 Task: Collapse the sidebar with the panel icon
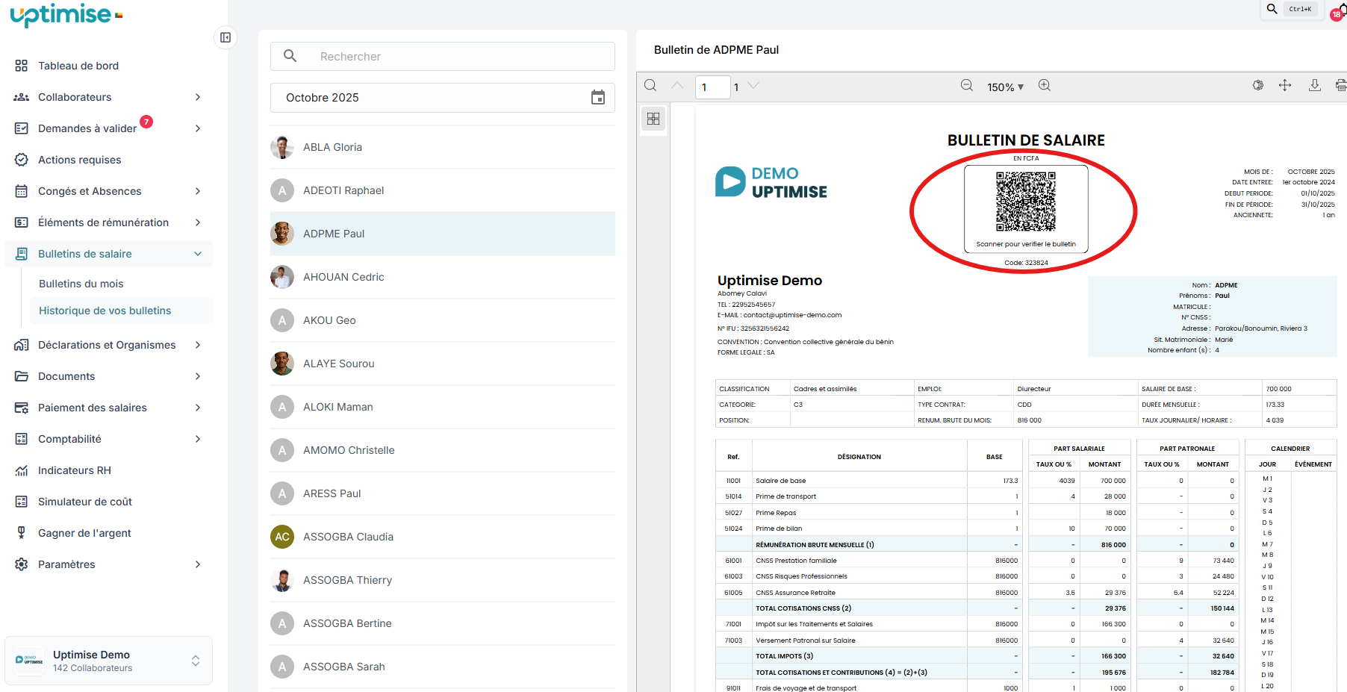coord(225,37)
